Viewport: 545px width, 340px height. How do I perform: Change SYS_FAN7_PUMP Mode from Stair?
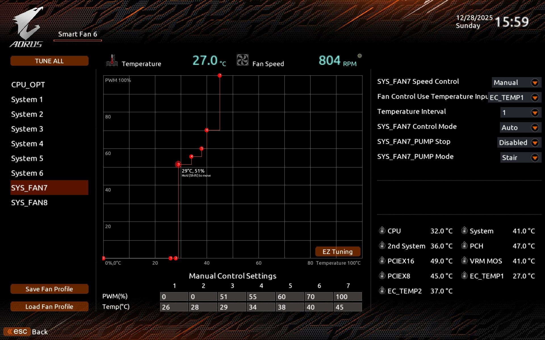tap(535, 158)
